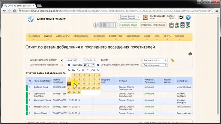The image size is (221, 124).
Task: Select day 30 in the calendar
Action: [79, 92]
